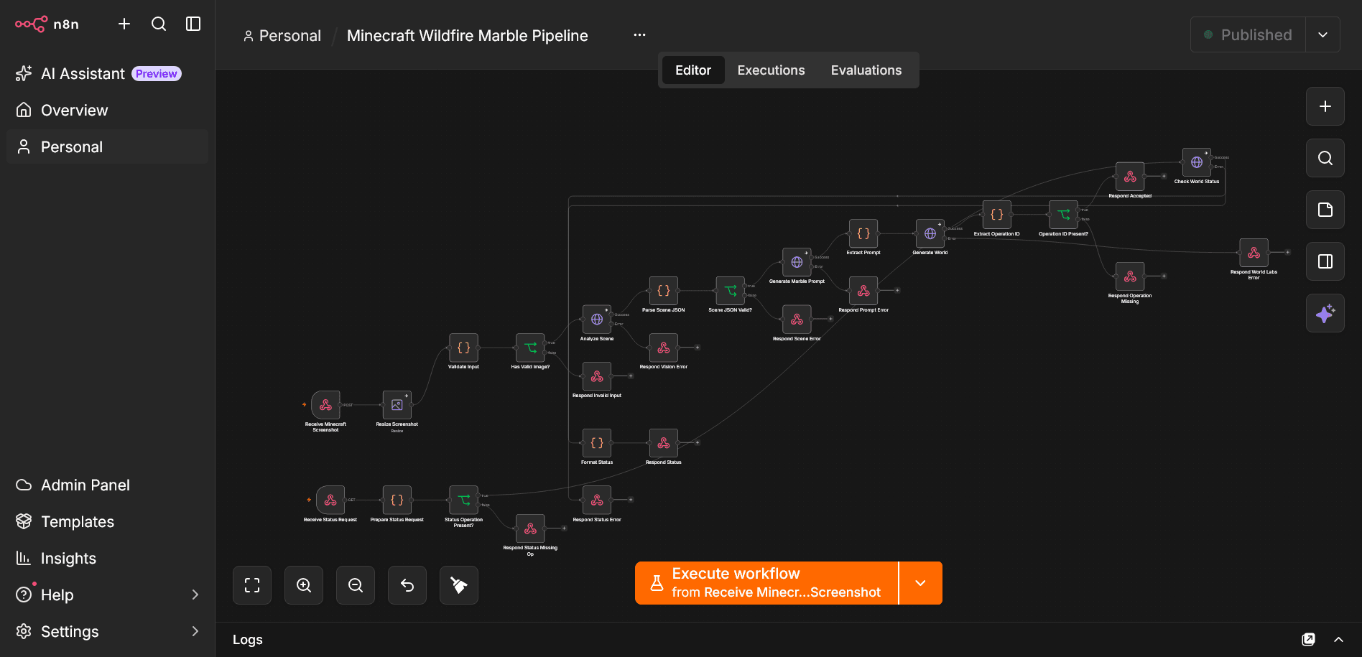This screenshot has height=657, width=1362.
Task: Select Analyze Scene HTTP node
Action: (x=597, y=320)
